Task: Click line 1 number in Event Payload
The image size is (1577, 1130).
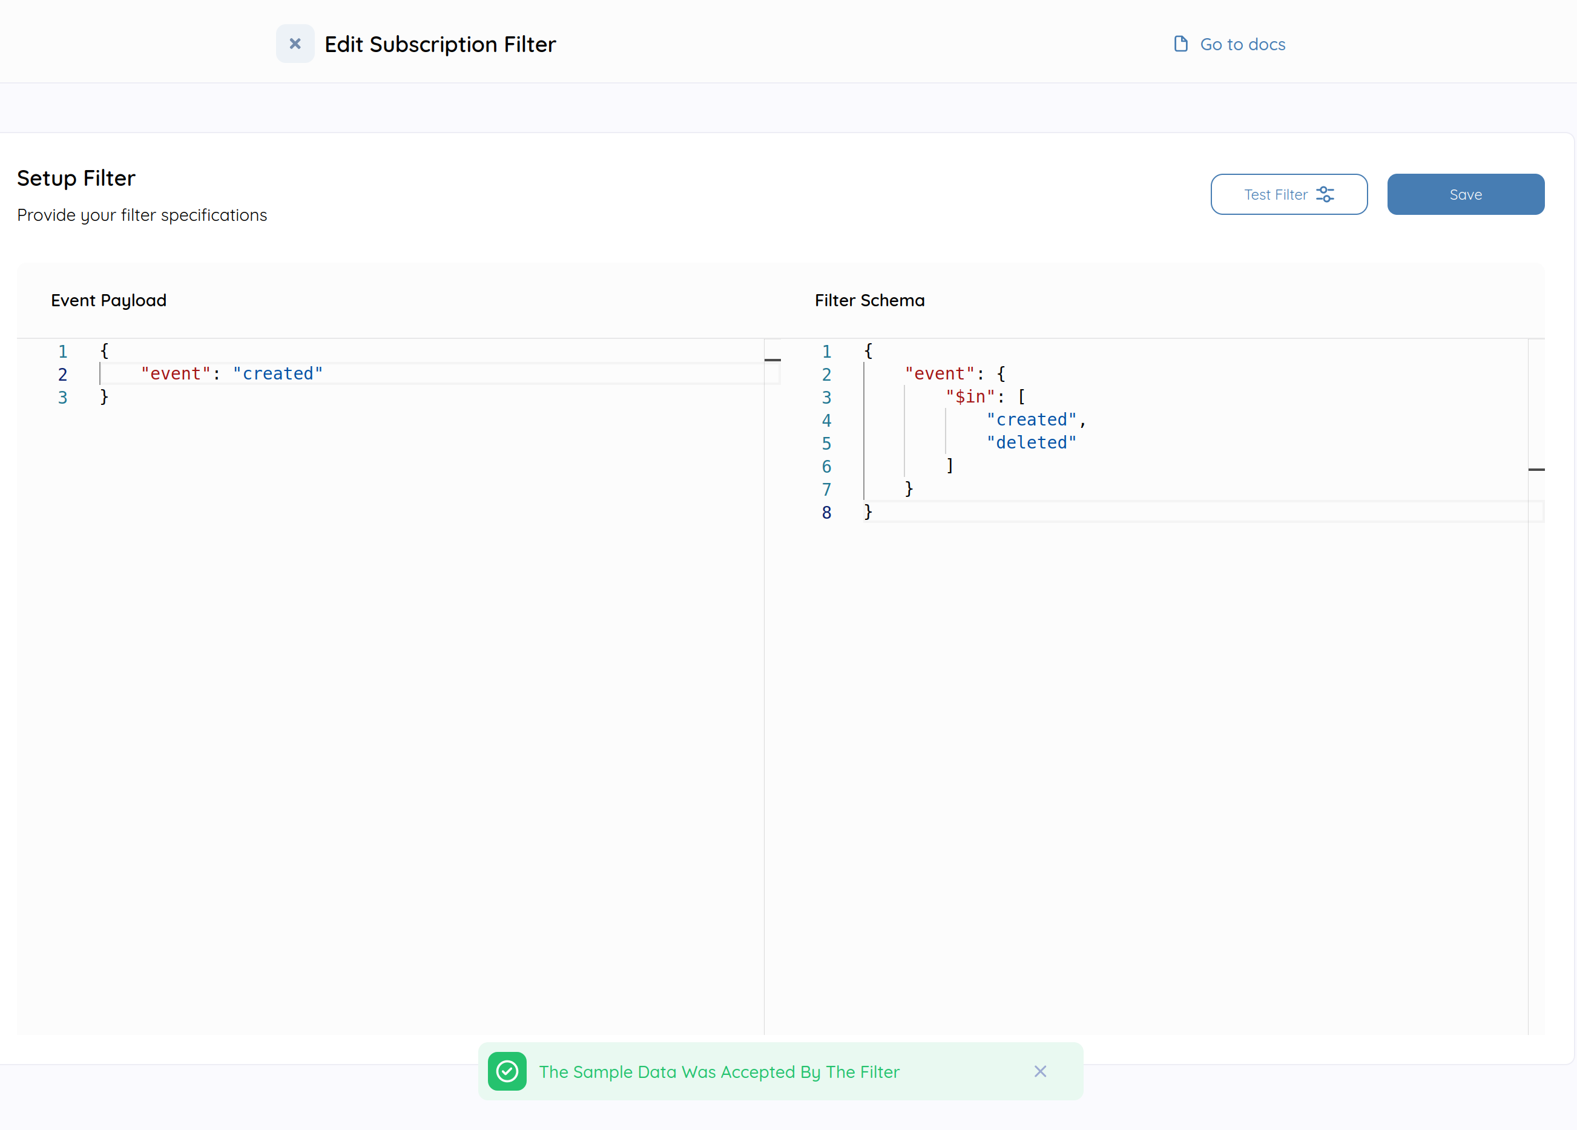Action: click(62, 351)
